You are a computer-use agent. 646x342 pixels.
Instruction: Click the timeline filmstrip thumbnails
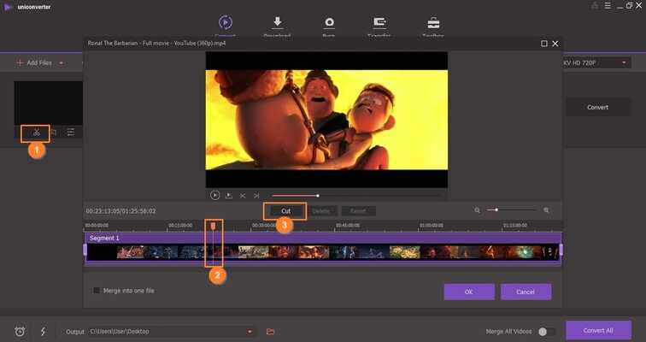tap(323, 252)
